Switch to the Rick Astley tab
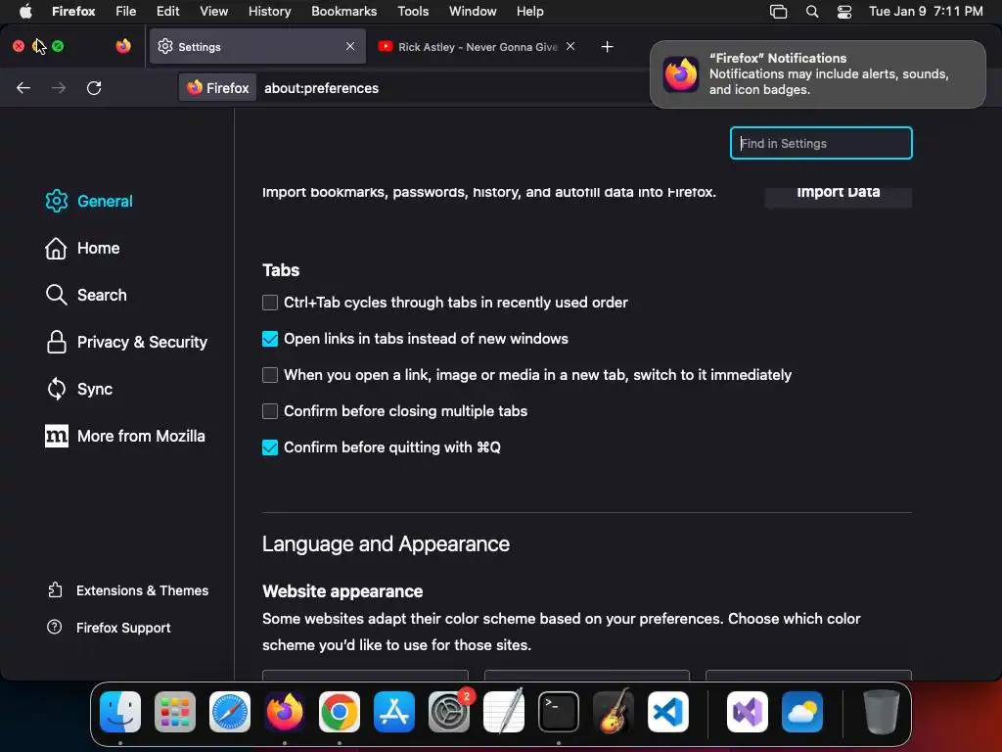Screen dimensions: 1002x752 [x=469, y=47]
